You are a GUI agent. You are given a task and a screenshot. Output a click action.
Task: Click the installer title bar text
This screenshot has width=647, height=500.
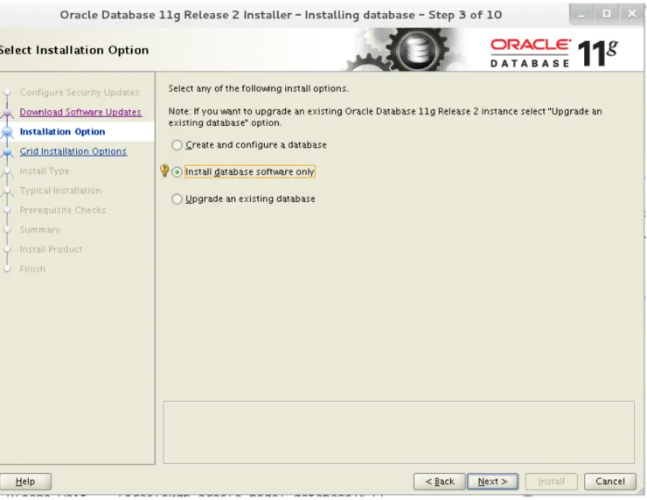click(x=281, y=15)
